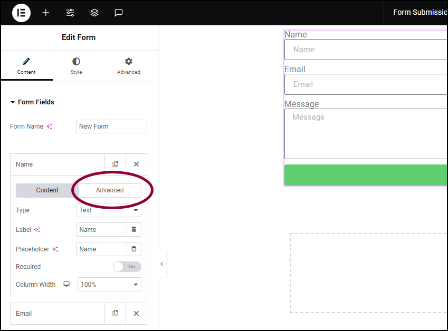The width and height of the screenshot is (448, 331).
Task: Open the notes comment icon
Action: [119, 13]
